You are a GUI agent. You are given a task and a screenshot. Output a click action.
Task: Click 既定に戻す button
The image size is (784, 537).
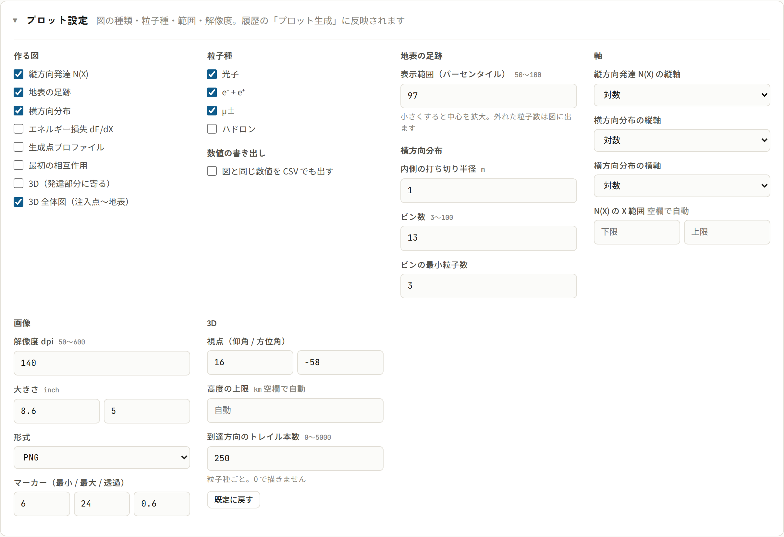(x=233, y=500)
